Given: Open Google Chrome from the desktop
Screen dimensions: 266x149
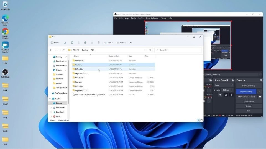Looking at the screenshot, I should click(x=5, y=32).
